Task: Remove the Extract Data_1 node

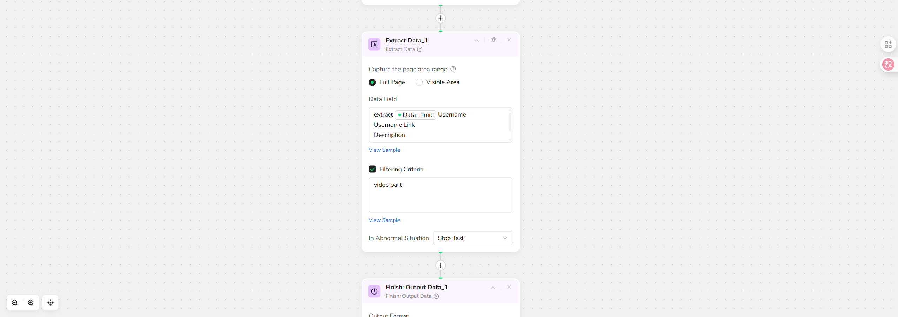Action: point(509,40)
